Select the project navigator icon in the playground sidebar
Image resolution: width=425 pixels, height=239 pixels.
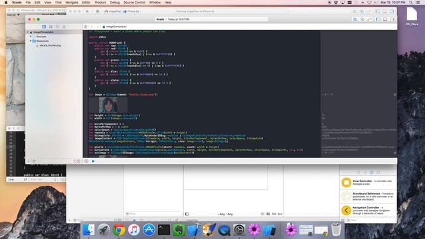click(44, 27)
